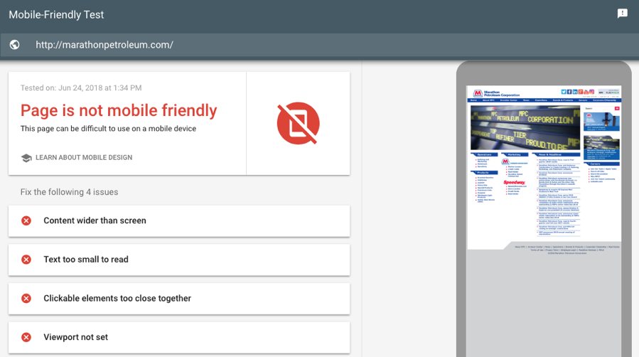
Task: Click the Twitter icon in the preview header
Action: 564,92
